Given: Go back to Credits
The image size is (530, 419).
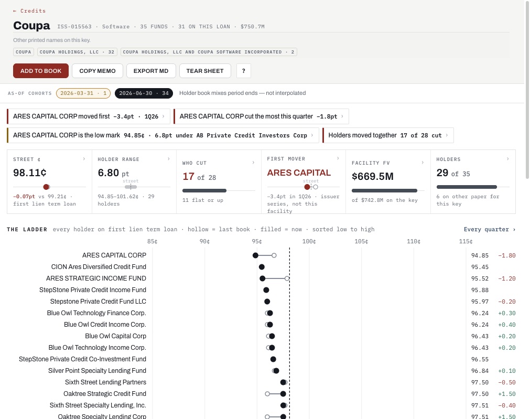Looking at the screenshot, I should (x=29, y=11).
